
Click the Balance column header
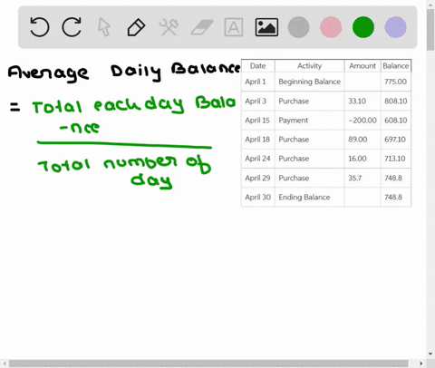(396, 66)
